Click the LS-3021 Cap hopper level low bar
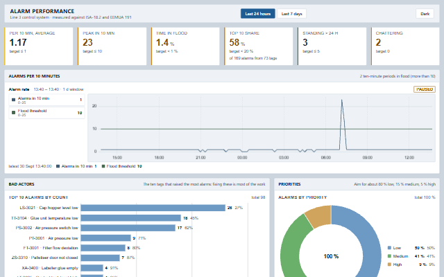 pyautogui.click(x=153, y=208)
